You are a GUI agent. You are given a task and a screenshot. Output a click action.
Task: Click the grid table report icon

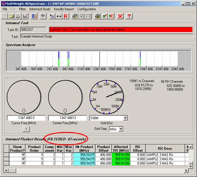[88, 16]
